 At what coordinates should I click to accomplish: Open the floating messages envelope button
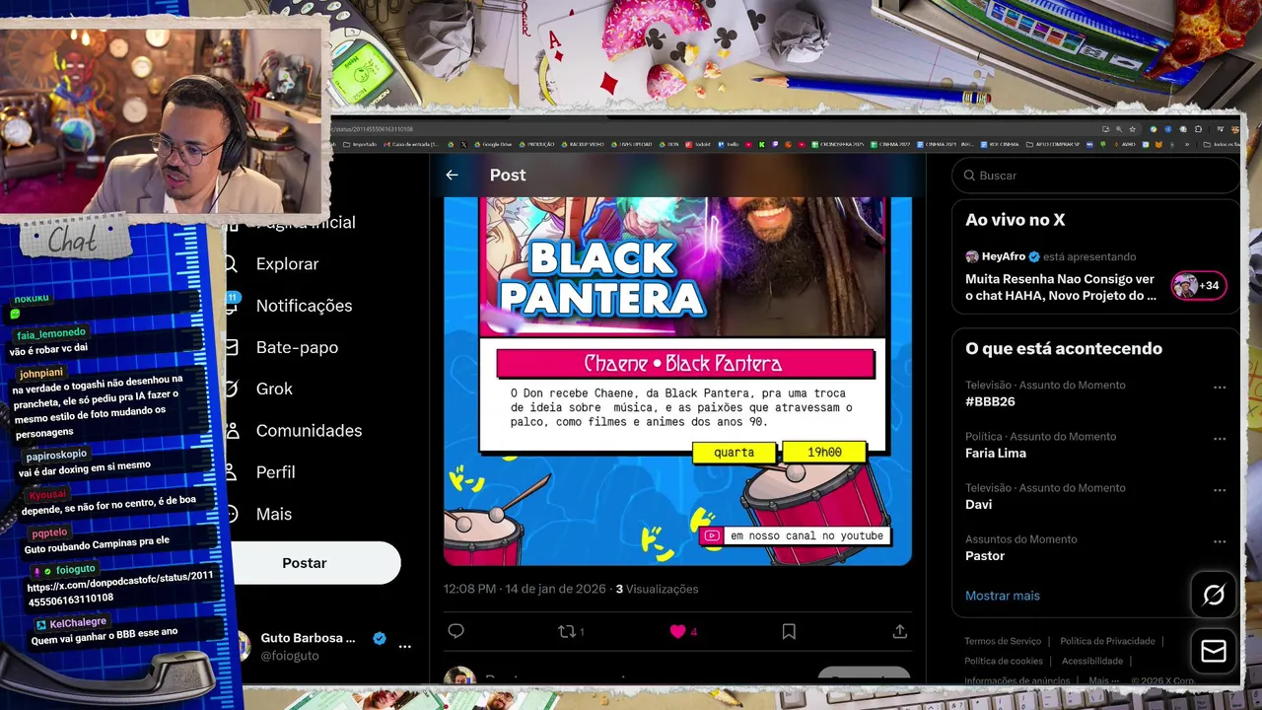pyautogui.click(x=1214, y=652)
